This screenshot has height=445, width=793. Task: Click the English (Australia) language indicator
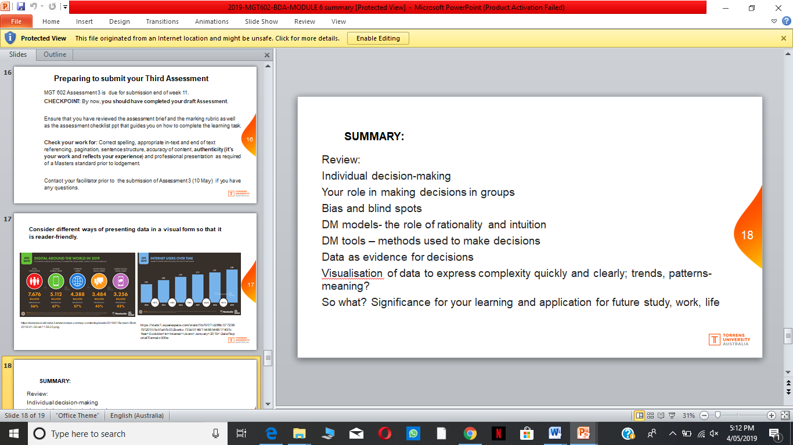[x=137, y=415]
